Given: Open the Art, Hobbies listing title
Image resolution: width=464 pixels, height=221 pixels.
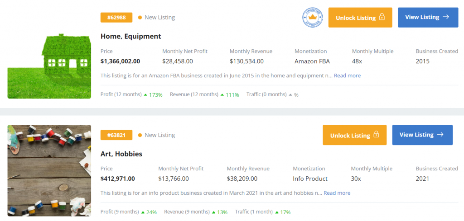Looking at the screenshot, I should (x=121, y=154).
